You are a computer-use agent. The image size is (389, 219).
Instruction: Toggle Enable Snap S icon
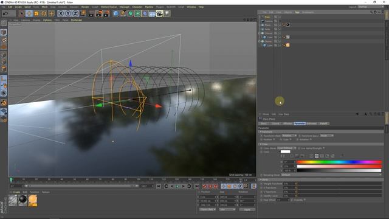click(x=4, y=93)
